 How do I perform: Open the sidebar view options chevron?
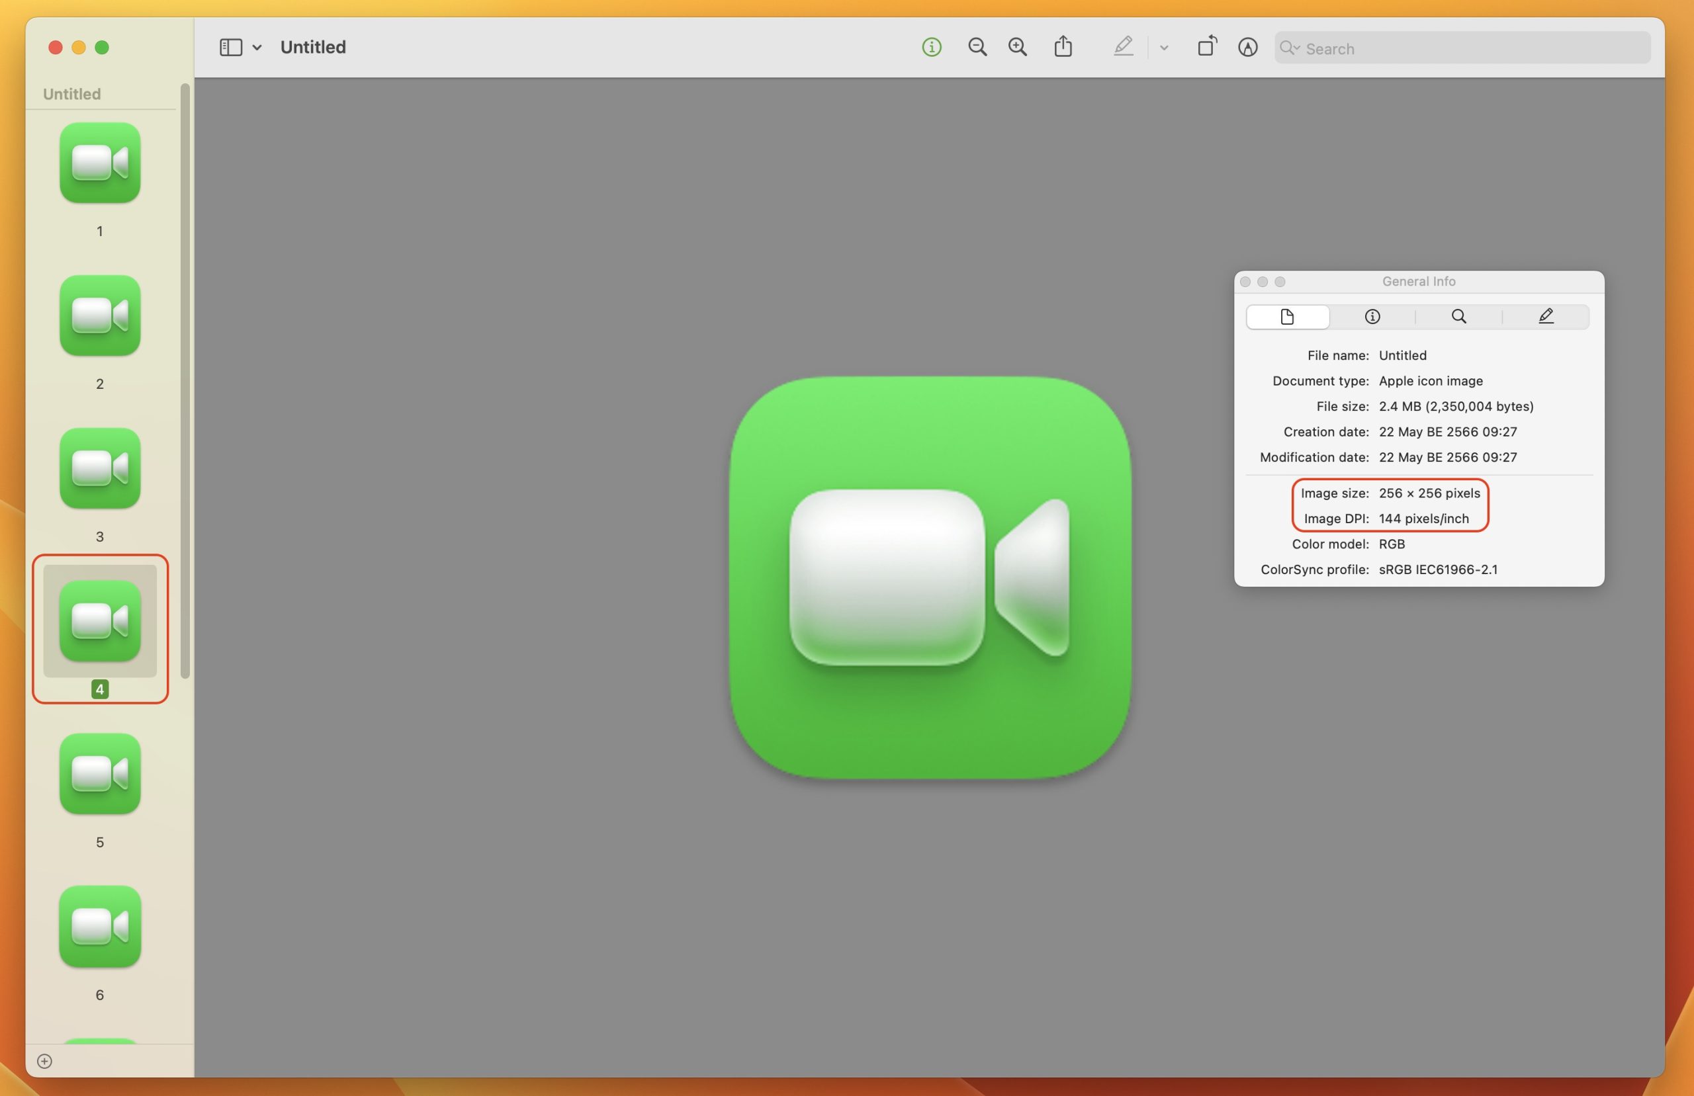(x=257, y=48)
